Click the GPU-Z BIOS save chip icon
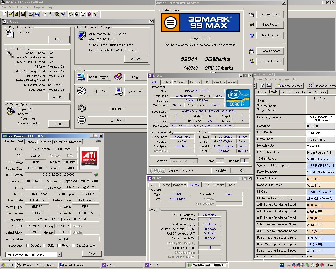Viewport: 336px width, 269px height. coord(96,174)
